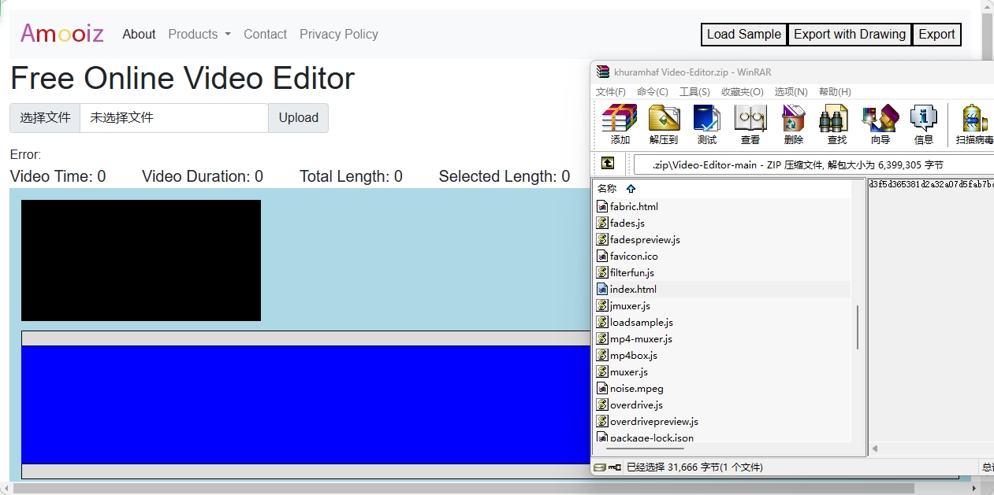
Task: Click the Upload button
Action: pyautogui.click(x=299, y=118)
